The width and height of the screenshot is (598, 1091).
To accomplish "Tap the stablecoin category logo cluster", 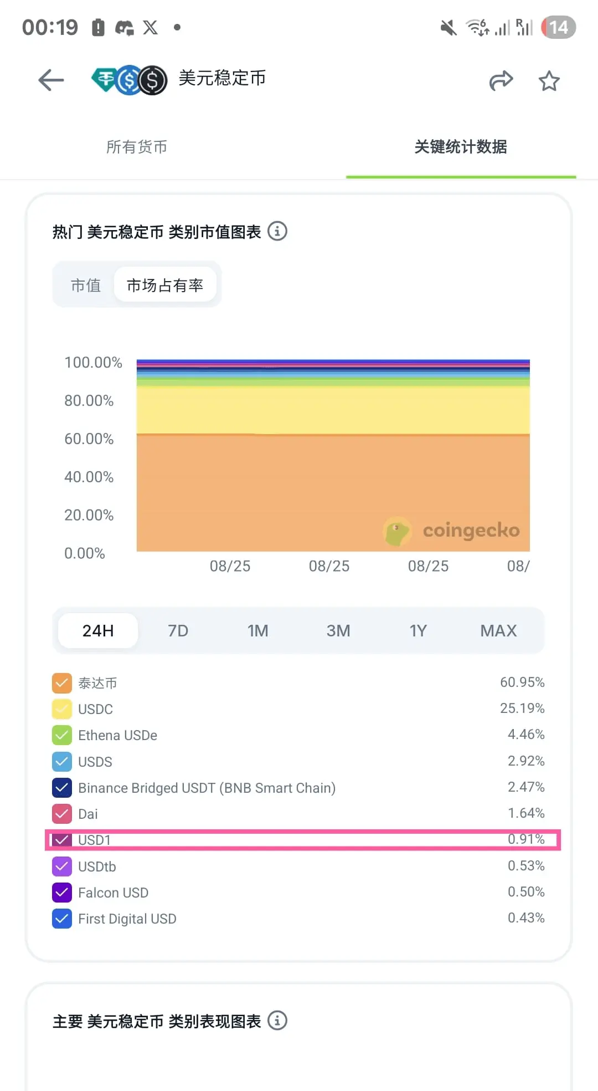I will pyautogui.click(x=130, y=80).
